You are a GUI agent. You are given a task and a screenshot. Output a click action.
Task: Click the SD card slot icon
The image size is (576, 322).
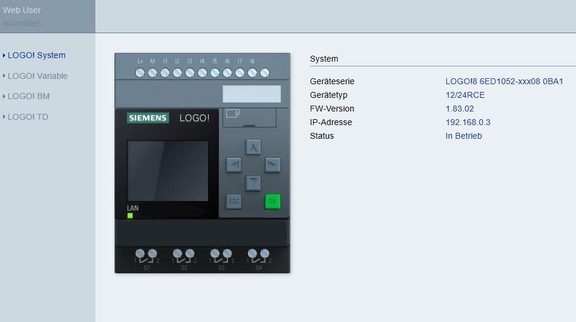click(235, 113)
